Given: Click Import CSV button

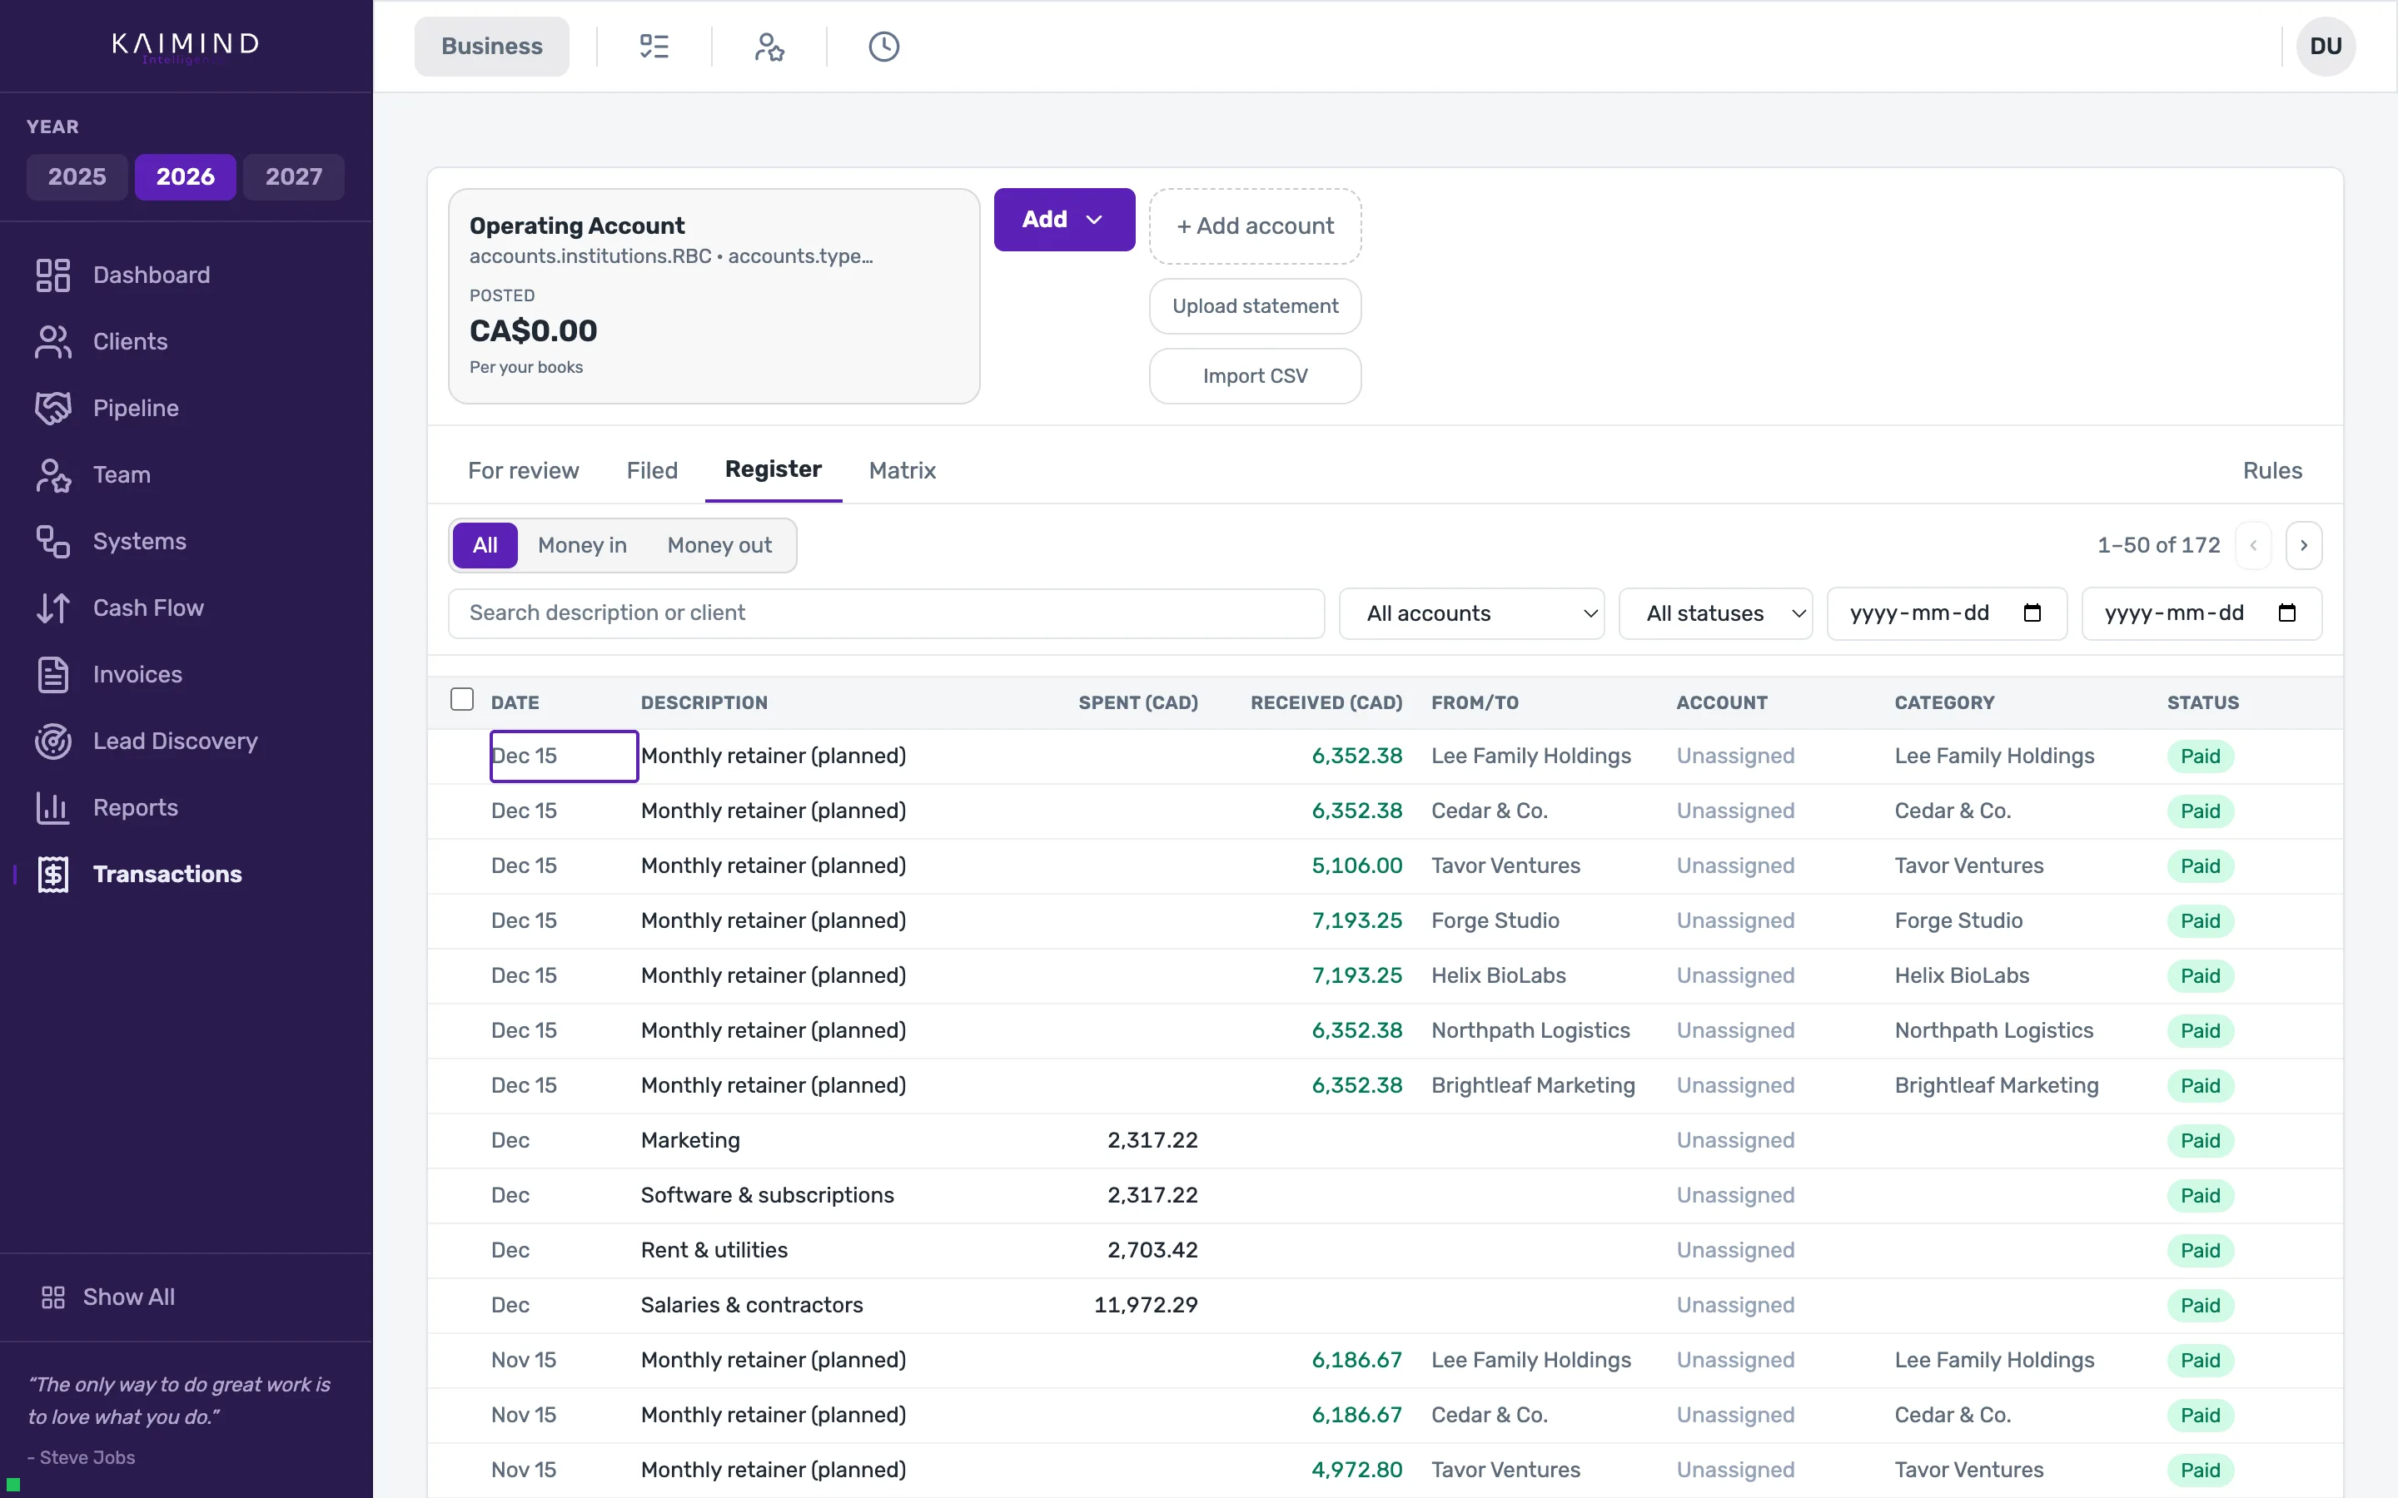Looking at the screenshot, I should pyautogui.click(x=1255, y=375).
